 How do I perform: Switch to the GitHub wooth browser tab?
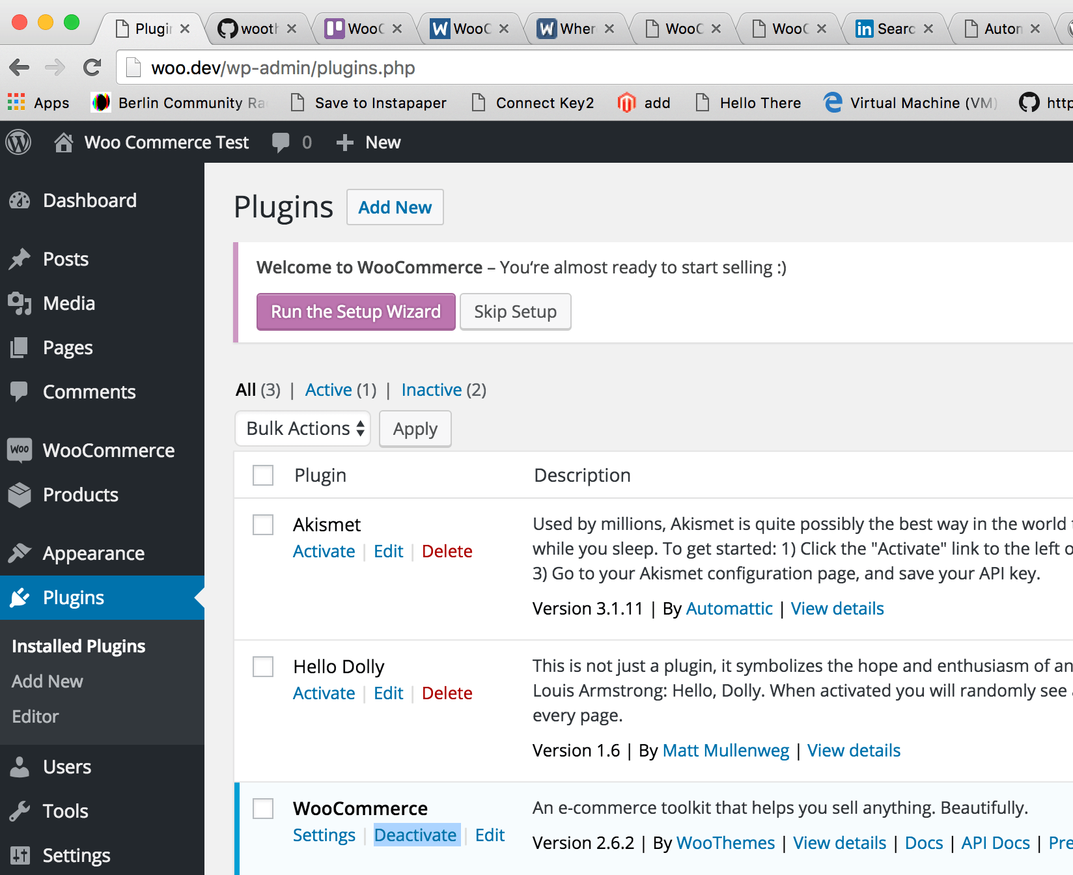pos(258,29)
